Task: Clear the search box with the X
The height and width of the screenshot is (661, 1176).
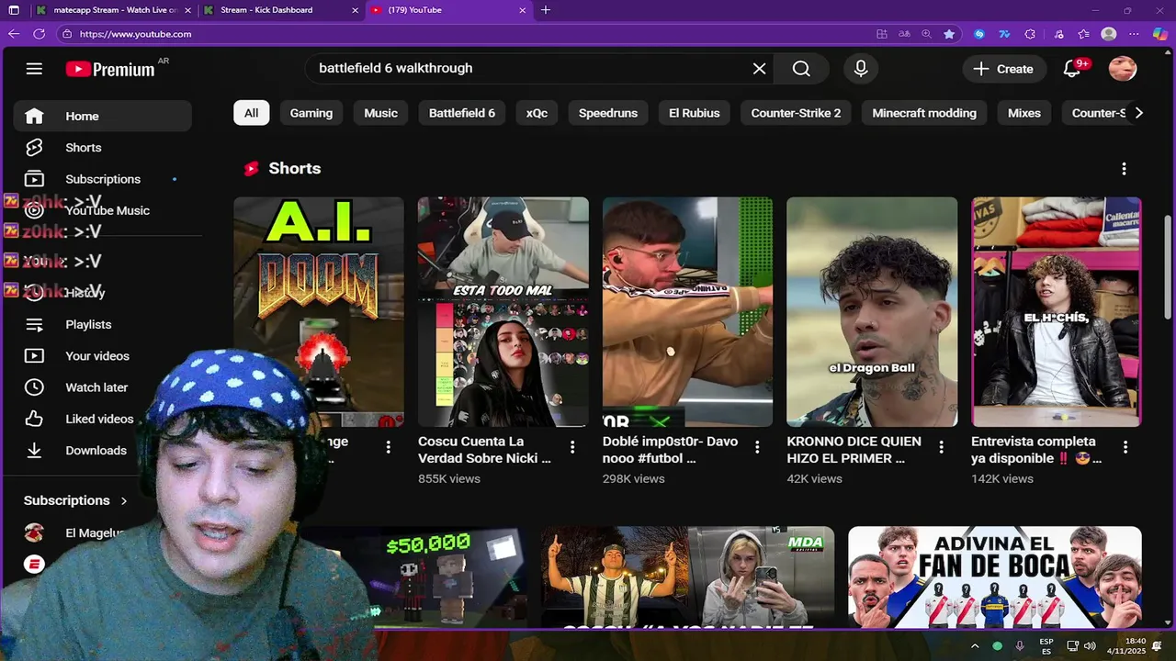Action: coord(759,69)
